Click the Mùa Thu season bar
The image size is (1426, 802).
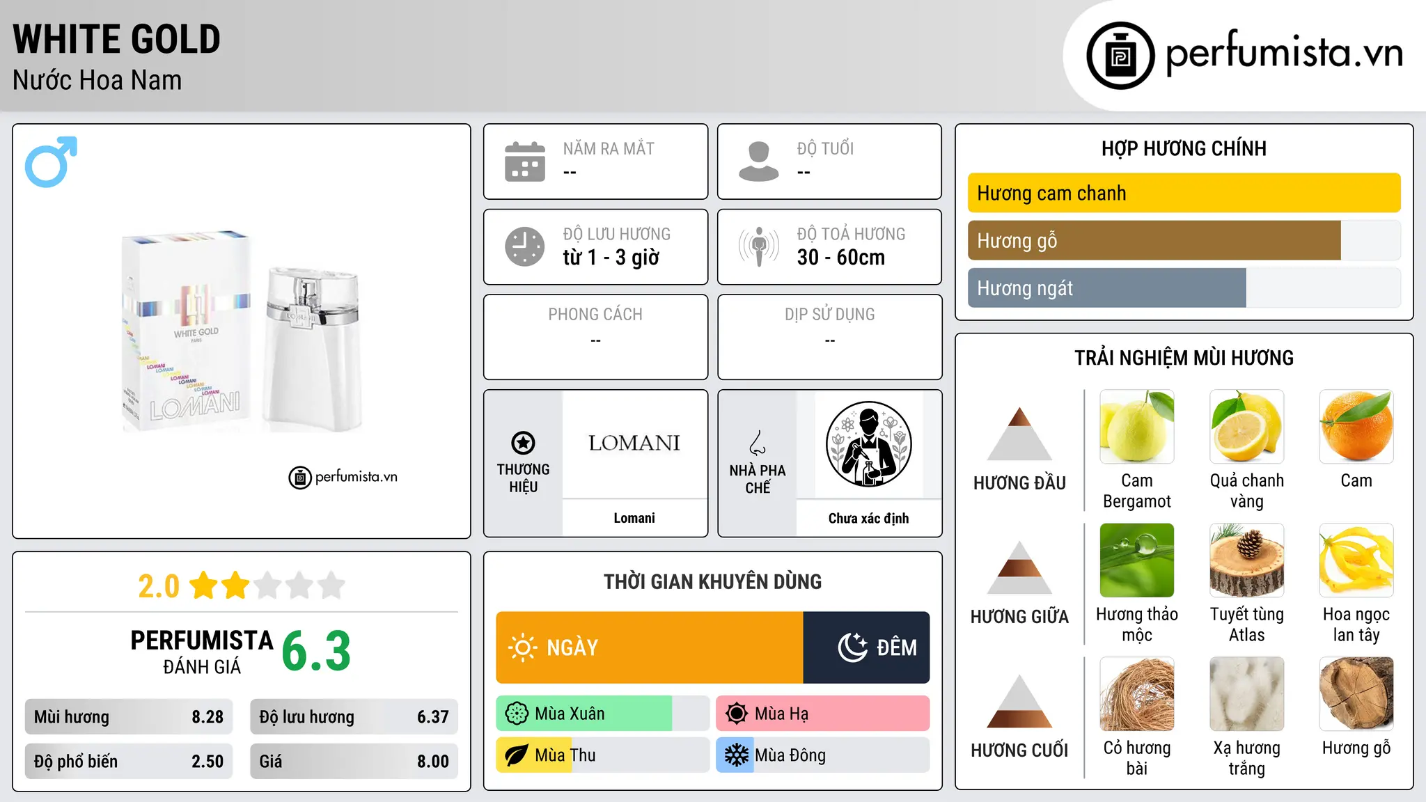tap(602, 755)
